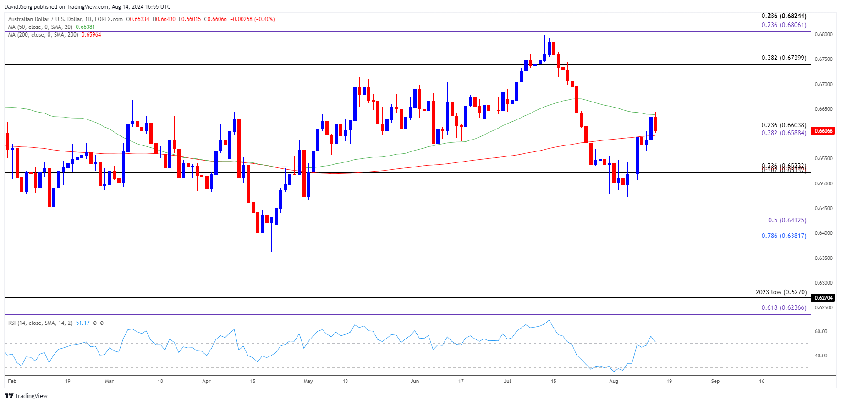Click the low price L0.66015
Screen dimensions: 841x404
pyautogui.click(x=190, y=19)
